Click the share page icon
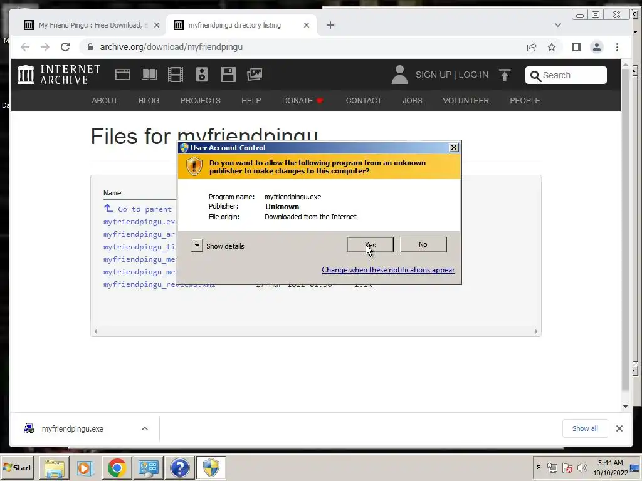642x481 pixels. click(532, 47)
